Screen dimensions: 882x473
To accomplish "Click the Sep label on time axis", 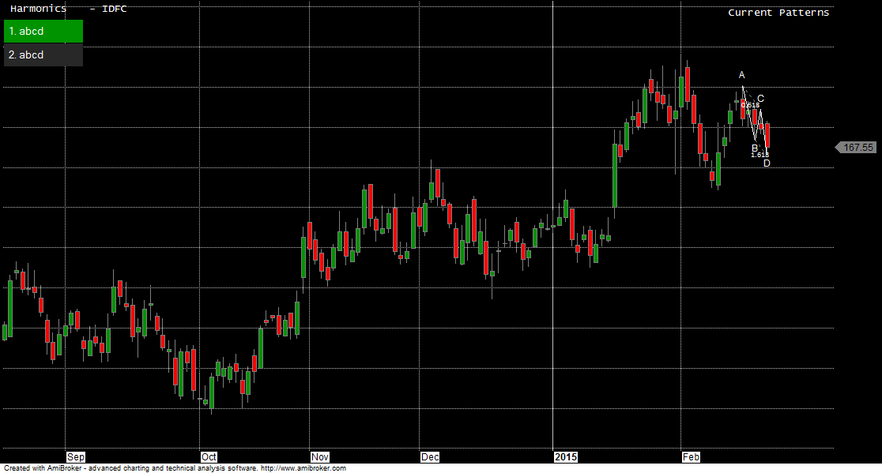I will pyautogui.click(x=76, y=457).
